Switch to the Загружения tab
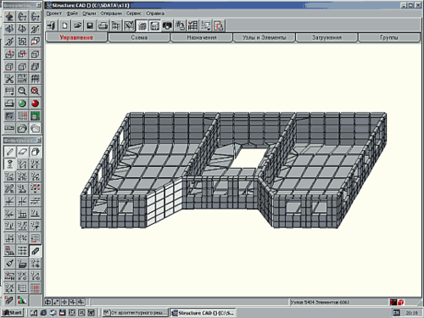This screenshot has width=424, height=318. tap(326, 37)
